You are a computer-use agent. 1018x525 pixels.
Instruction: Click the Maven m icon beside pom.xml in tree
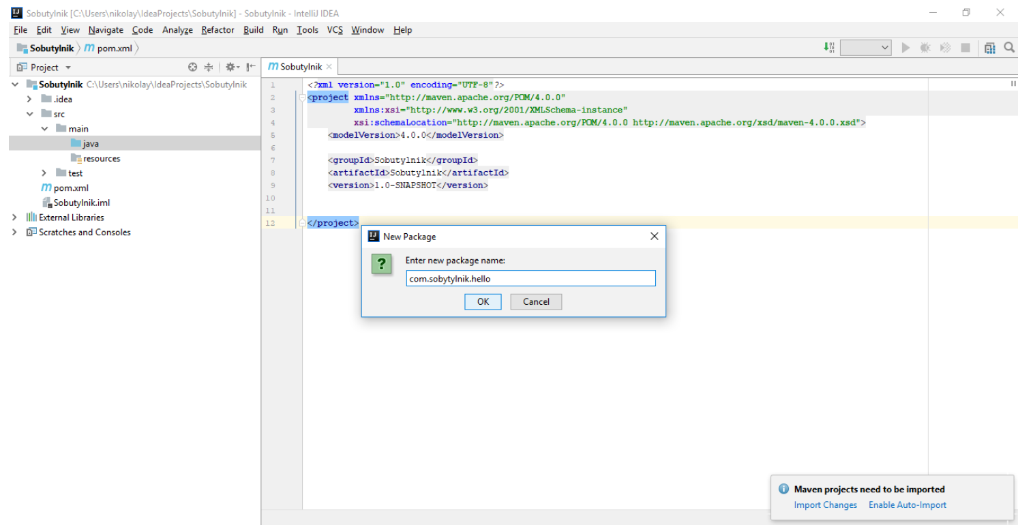46,187
